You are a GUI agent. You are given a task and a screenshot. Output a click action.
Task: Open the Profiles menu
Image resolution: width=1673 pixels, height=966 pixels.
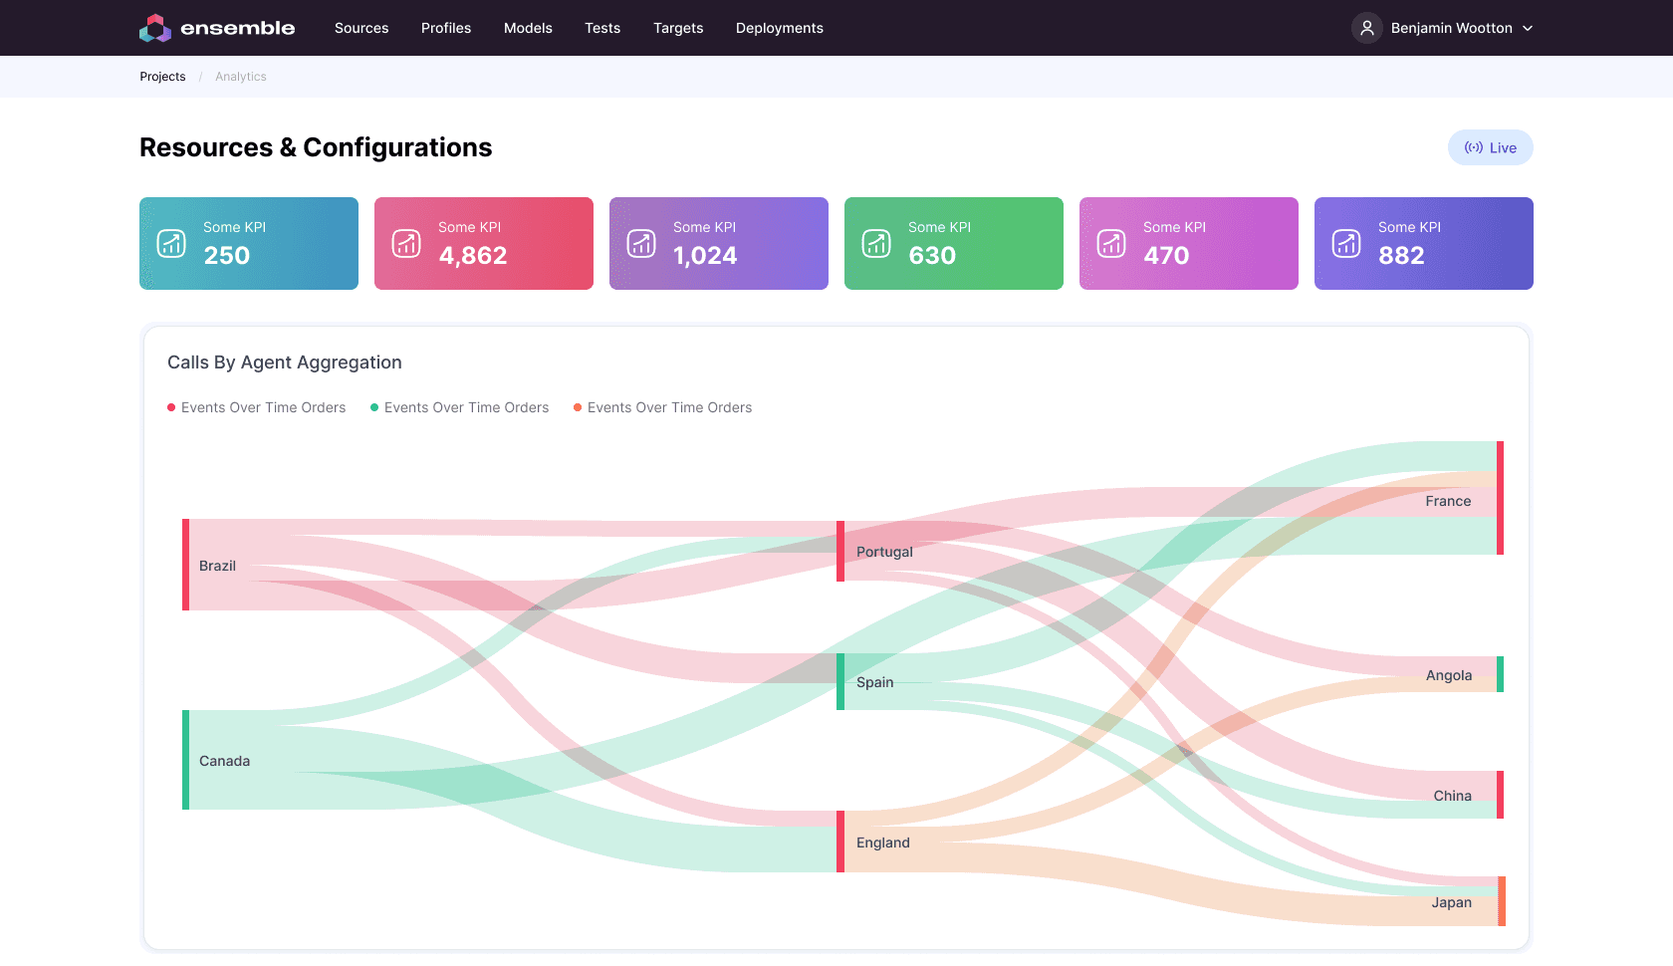tap(446, 28)
